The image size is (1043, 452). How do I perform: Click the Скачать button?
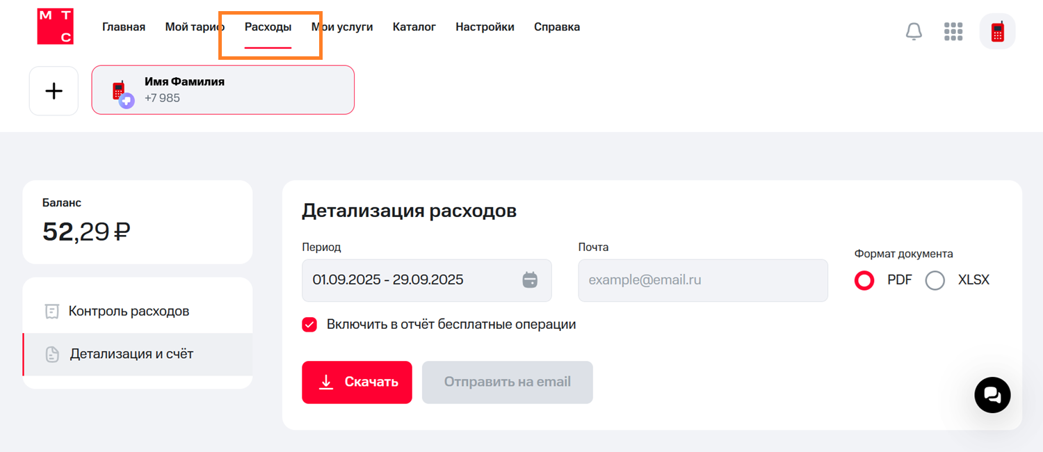point(357,382)
